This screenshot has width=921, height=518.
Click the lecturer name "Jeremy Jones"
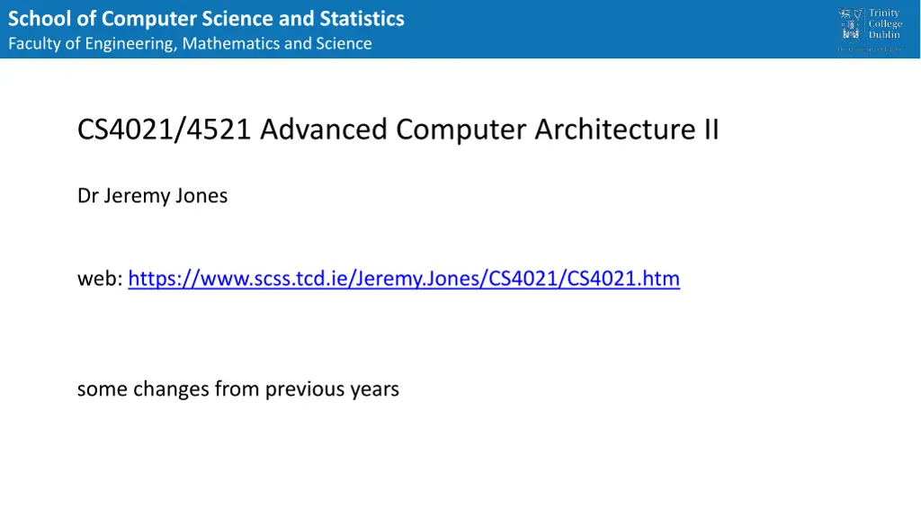coord(165,195)
